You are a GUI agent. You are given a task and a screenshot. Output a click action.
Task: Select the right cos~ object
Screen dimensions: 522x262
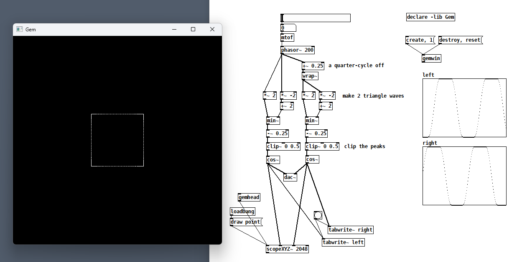coord(312,160)
